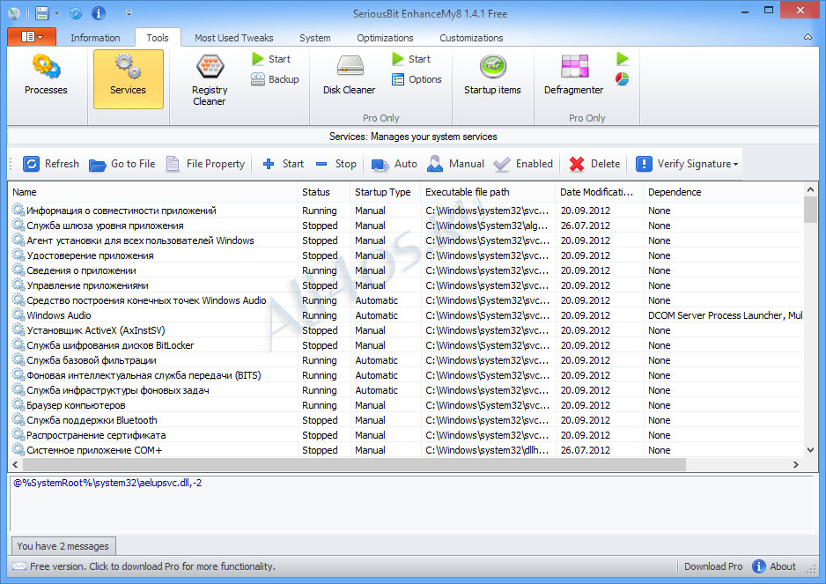The image size is (826, 584).
Task: Click the horizontal scrollbar right arrow
Action: pyautogui.click(x=796, y=464)
